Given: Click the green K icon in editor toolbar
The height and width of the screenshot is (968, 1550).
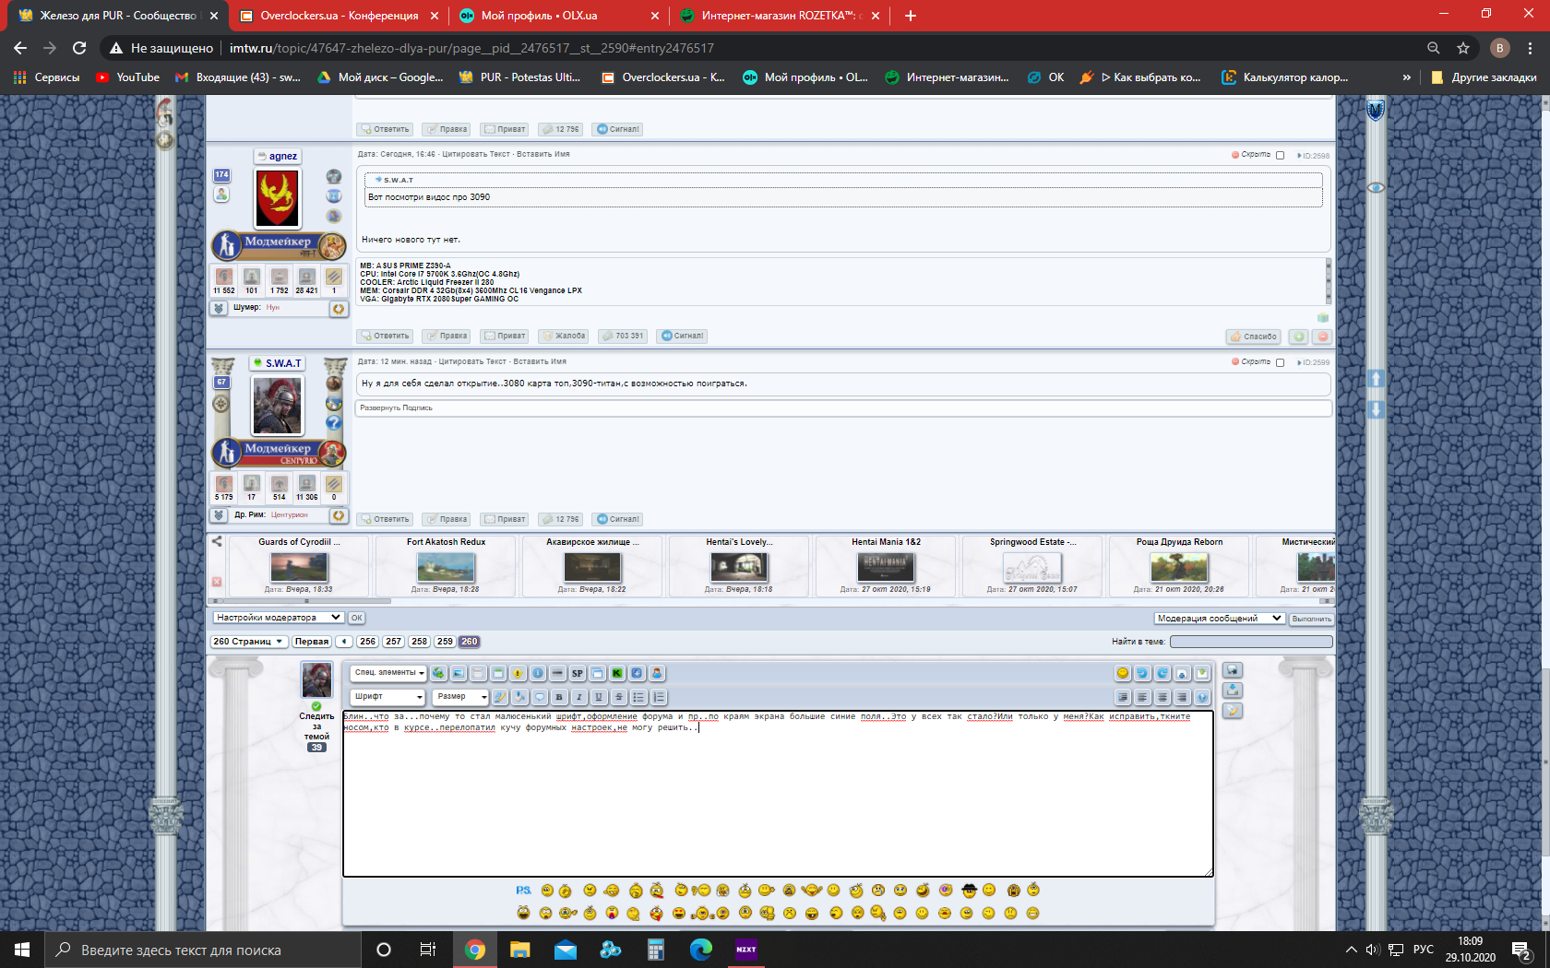Looking at the screenshot, I should tap(617, 673).
